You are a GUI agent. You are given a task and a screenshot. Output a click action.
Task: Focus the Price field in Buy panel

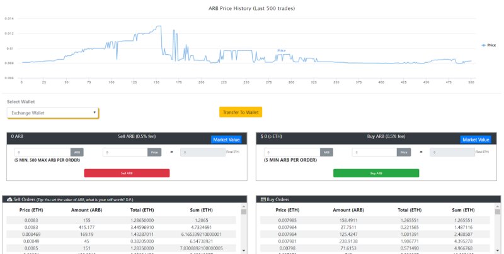point(375,152)
